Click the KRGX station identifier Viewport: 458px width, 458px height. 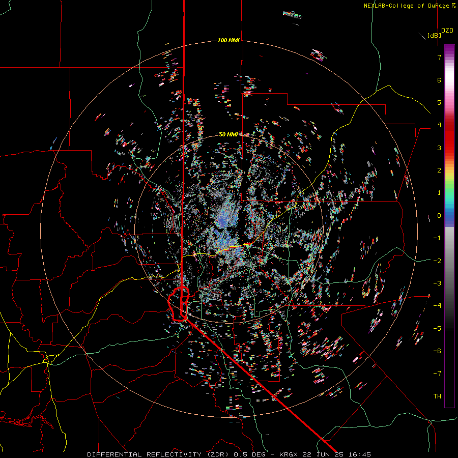pyautogui.click(x=290, y=454)
